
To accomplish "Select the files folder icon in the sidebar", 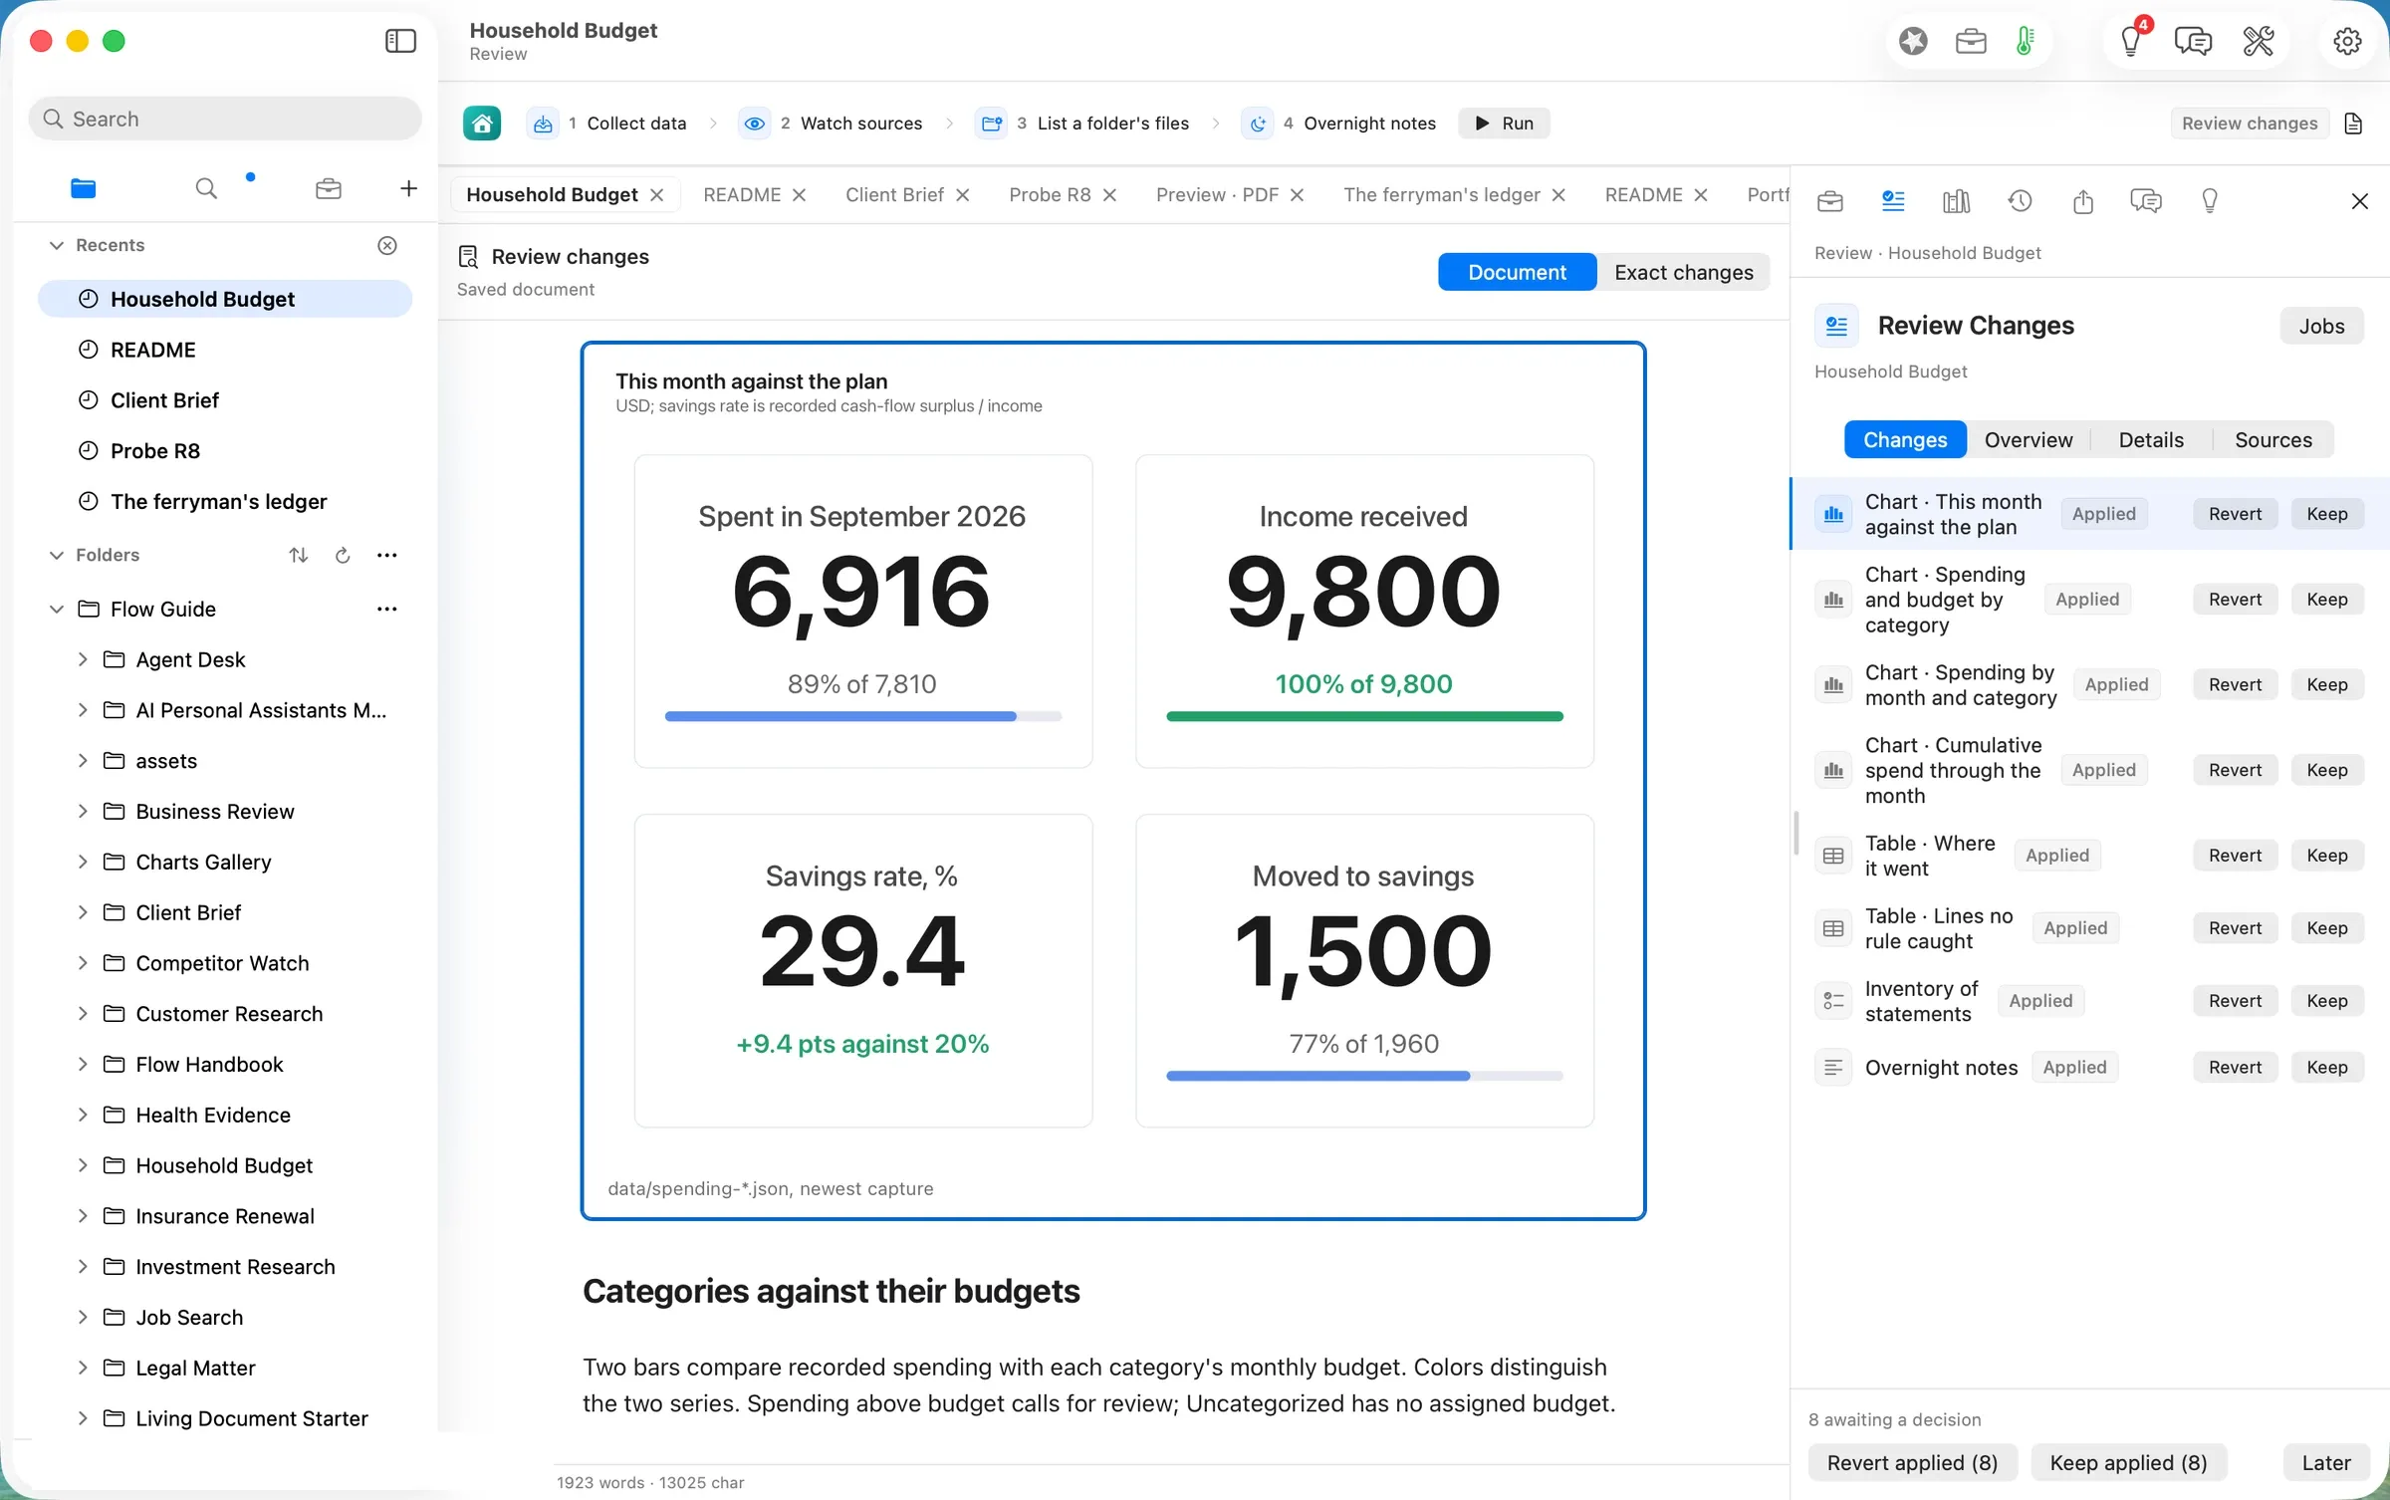I will pos(84,188).
